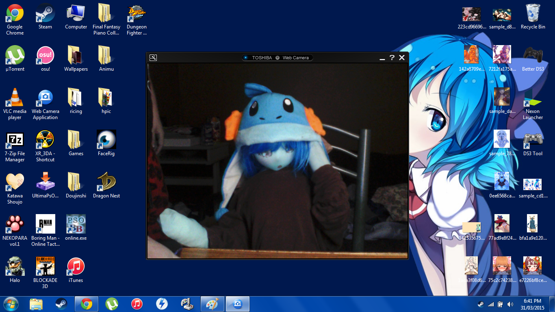The image size is (555, 312).
Task: Click the lightning bolt taskbar icon
Action: [x=162, y=304]
